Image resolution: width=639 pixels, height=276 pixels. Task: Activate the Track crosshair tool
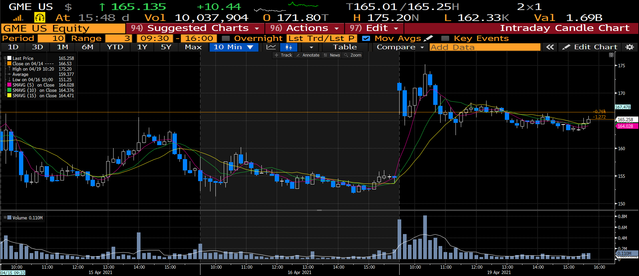283,55
